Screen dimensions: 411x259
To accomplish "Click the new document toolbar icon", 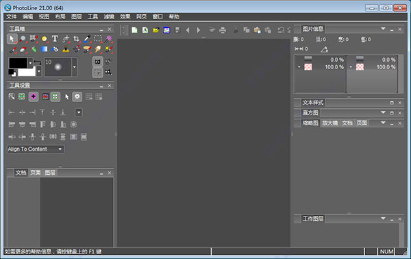I will (x=134, y=30).
